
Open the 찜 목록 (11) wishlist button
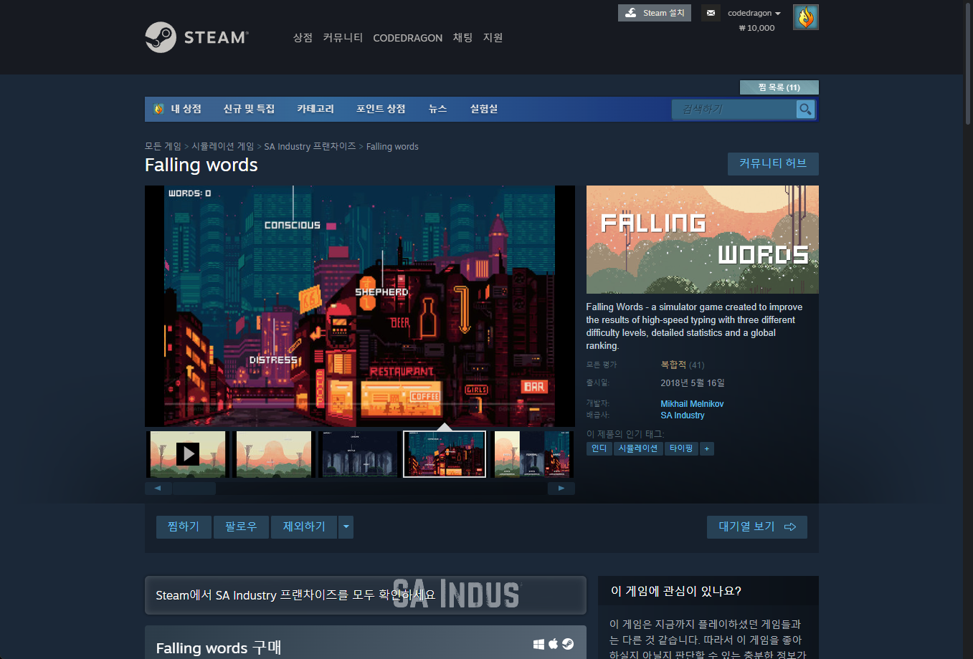pyautogui.click(x=779, y=87)
